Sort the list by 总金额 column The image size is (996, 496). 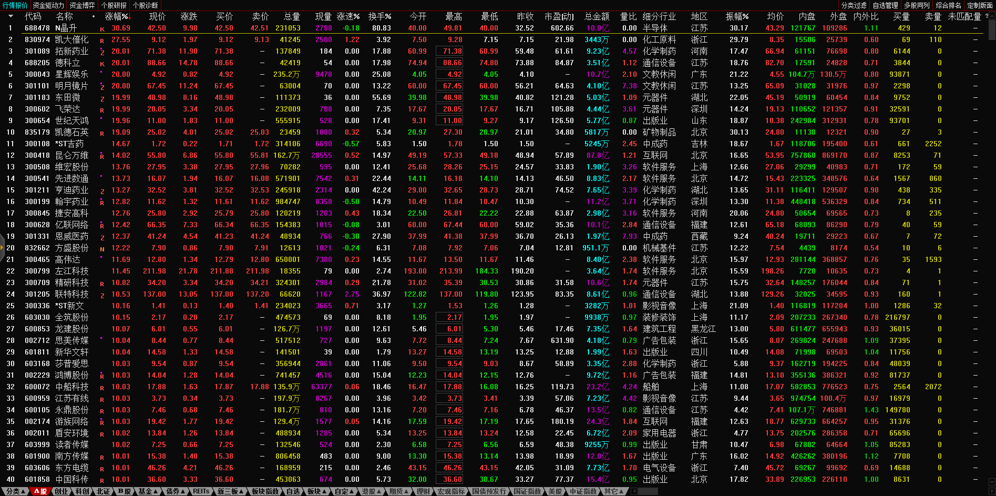tap(597, 16)
